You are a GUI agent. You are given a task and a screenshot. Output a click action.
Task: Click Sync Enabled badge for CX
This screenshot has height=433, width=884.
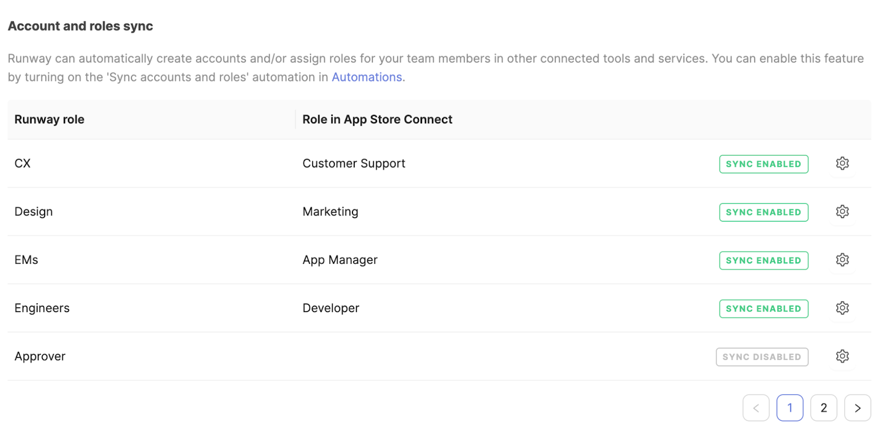pos(764,164)
